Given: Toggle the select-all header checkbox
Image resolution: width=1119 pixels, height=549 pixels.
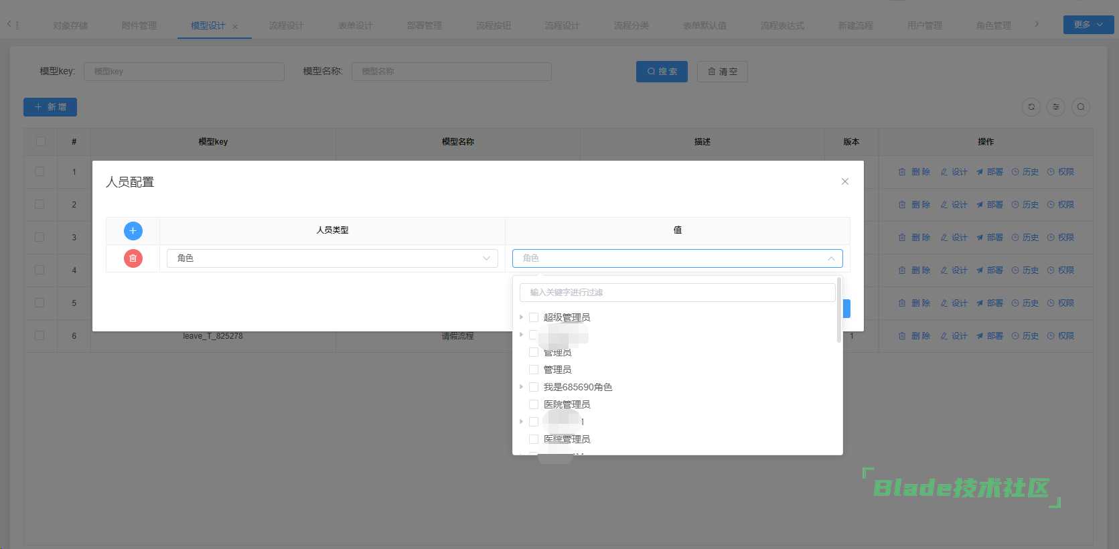Looking at the screenshot, I should [x=41, y=141].
